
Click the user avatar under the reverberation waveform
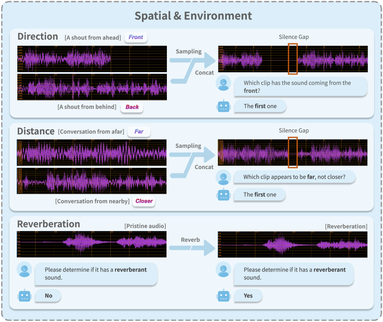(x=223, y=270)
